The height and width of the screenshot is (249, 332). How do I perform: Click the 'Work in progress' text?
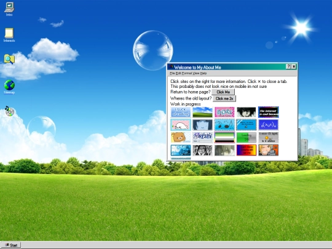[x=186, y=104]
